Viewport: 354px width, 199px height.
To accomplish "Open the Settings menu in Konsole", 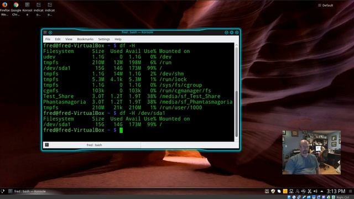I will click(104, 39).
